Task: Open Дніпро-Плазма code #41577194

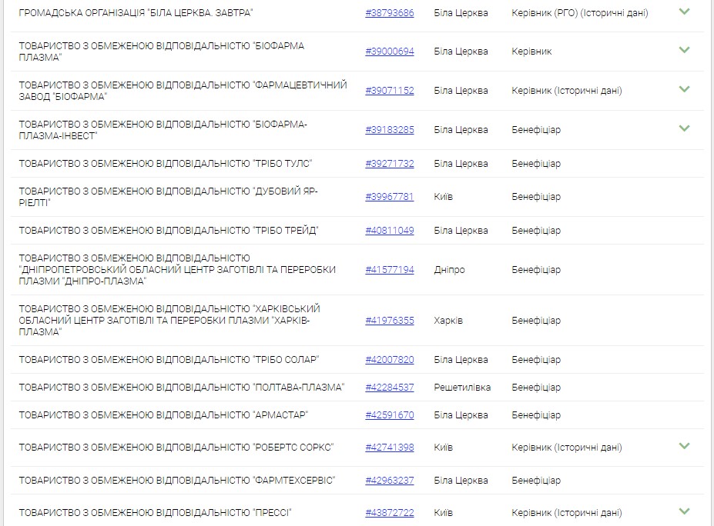Action: pos(389,270)
